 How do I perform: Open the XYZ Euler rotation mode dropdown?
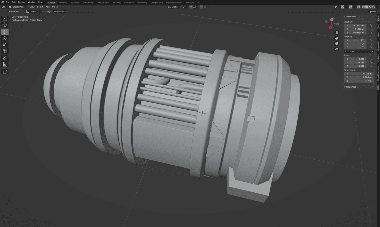tap(359, 51)
